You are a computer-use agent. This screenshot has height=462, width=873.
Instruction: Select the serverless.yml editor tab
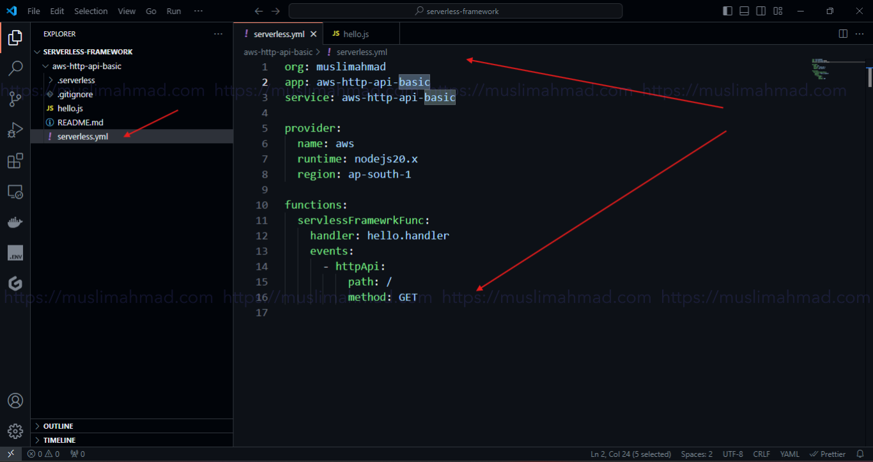point(279,34)
